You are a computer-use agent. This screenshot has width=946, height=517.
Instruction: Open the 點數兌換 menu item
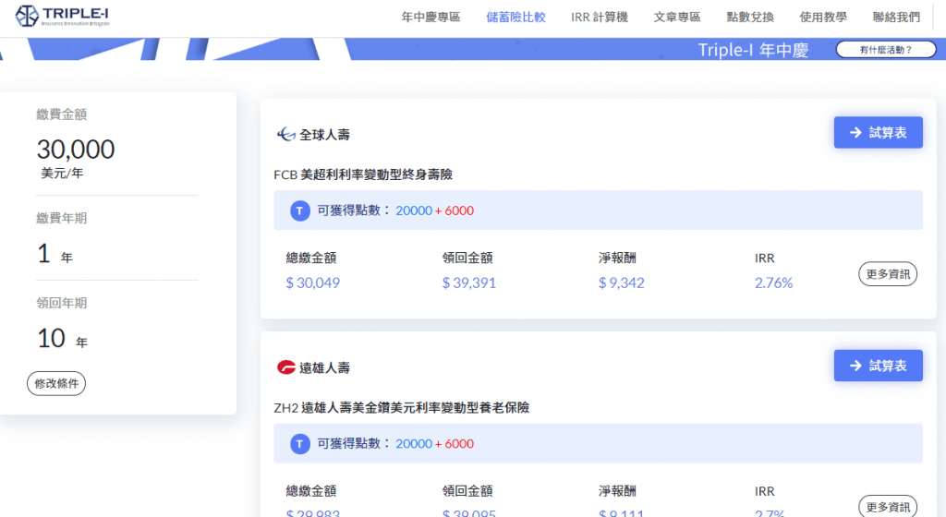point(750,18)
